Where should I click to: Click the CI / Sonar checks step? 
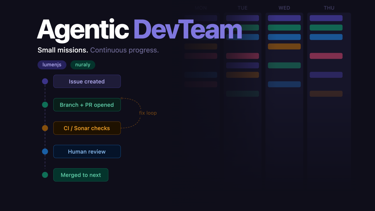coord(87,128)
